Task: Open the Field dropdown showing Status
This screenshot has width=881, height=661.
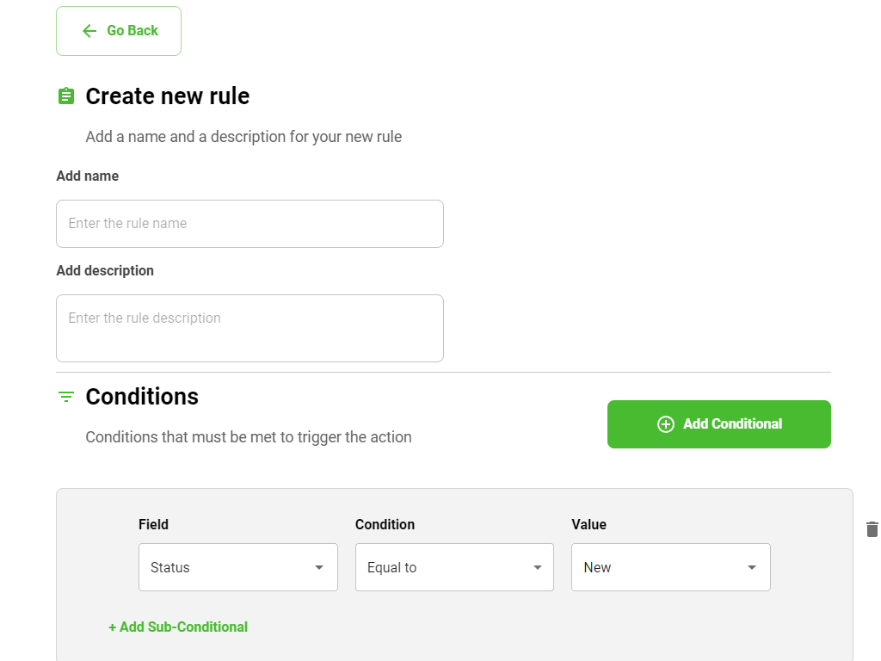Action: [x=238, y=567]
